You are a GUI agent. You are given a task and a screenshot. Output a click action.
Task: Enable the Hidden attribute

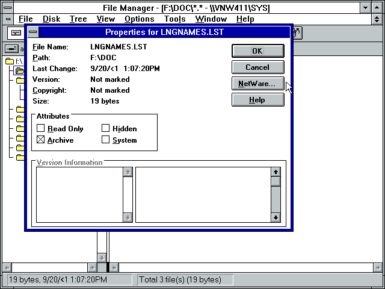coord(105,128)
